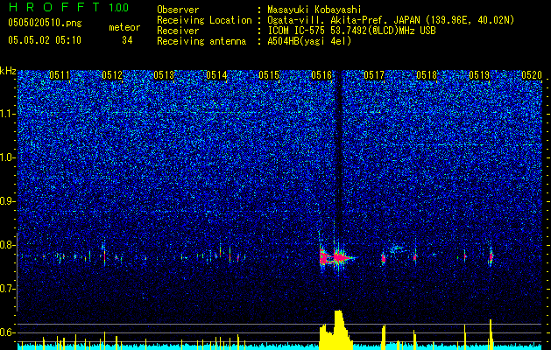Click the 0512 time marker
This screenshot has height=350, width=551.
112,75
